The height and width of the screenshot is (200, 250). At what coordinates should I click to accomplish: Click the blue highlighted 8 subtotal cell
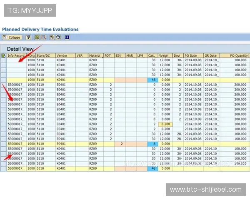coord(152,144)
